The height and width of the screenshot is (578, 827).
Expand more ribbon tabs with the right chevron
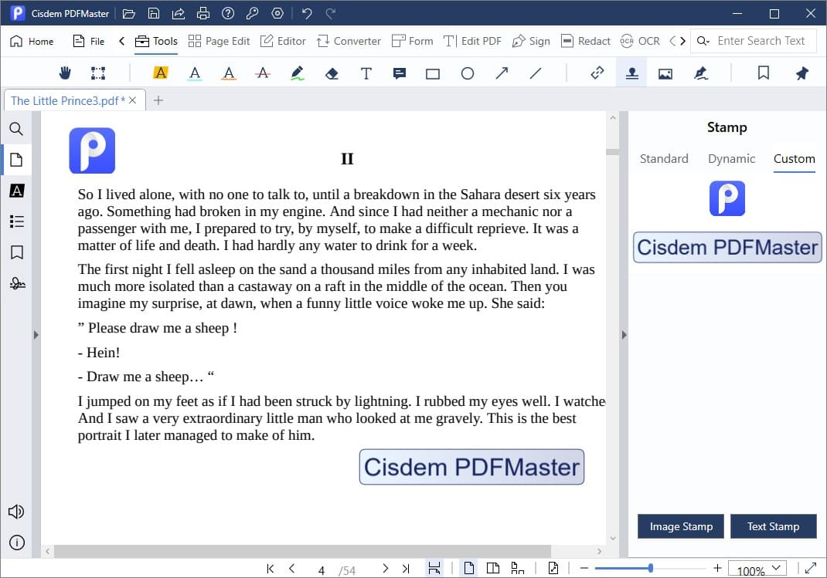click(681, 40)
